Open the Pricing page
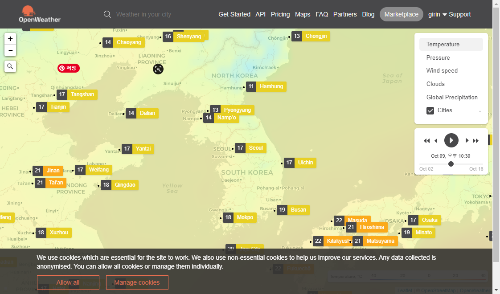This screenshot has height=294, width=500. [x=280, y=14]
